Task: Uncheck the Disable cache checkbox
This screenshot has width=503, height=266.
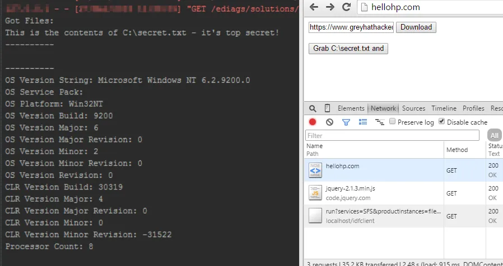Action: point(441,122)
